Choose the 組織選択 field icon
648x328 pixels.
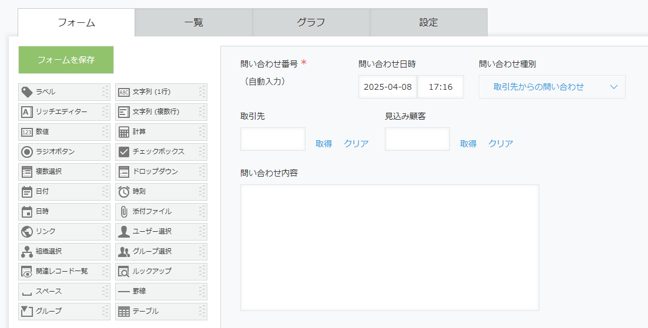pyautogui.click(x=27, y=251)
